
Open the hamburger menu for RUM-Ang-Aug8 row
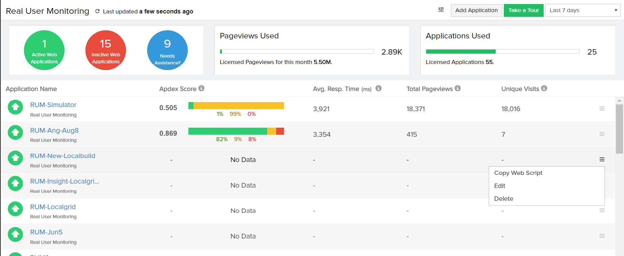(602, 134)
